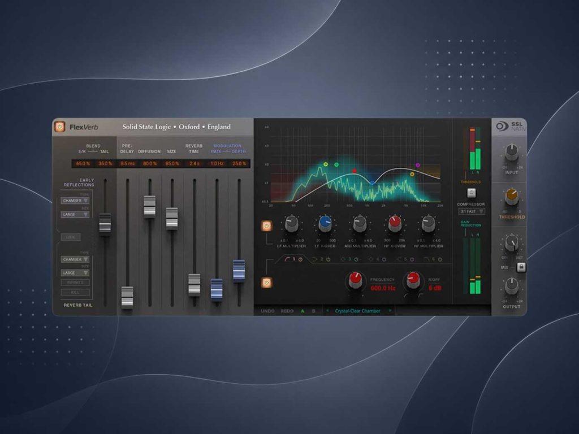Open the Early Reflections type Chamber dropdown
Image resolution: width=579 pixels, height=434 pixels.
click(75, 201)
